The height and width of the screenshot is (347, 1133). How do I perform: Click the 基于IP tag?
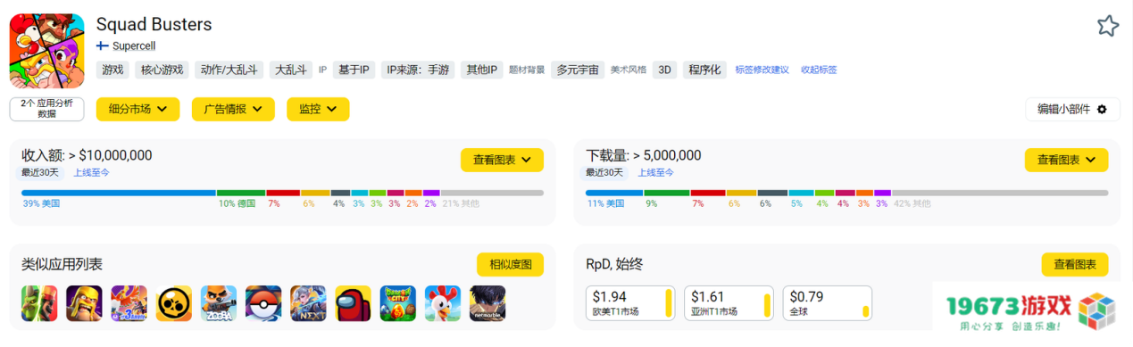pos(354,70)
